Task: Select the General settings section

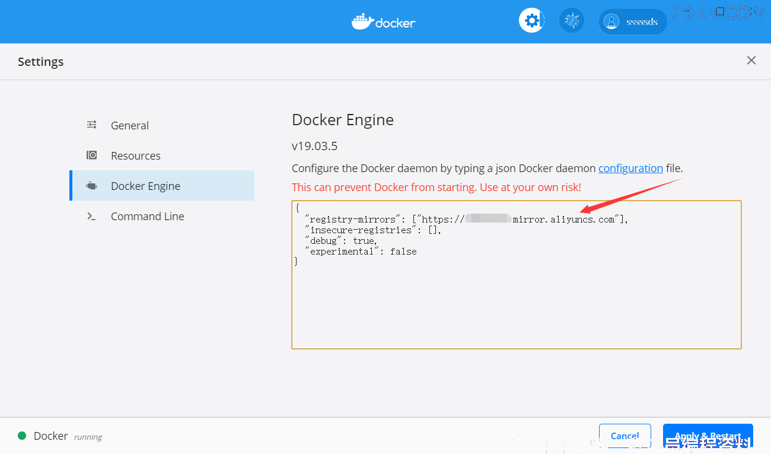Action: 162,125
